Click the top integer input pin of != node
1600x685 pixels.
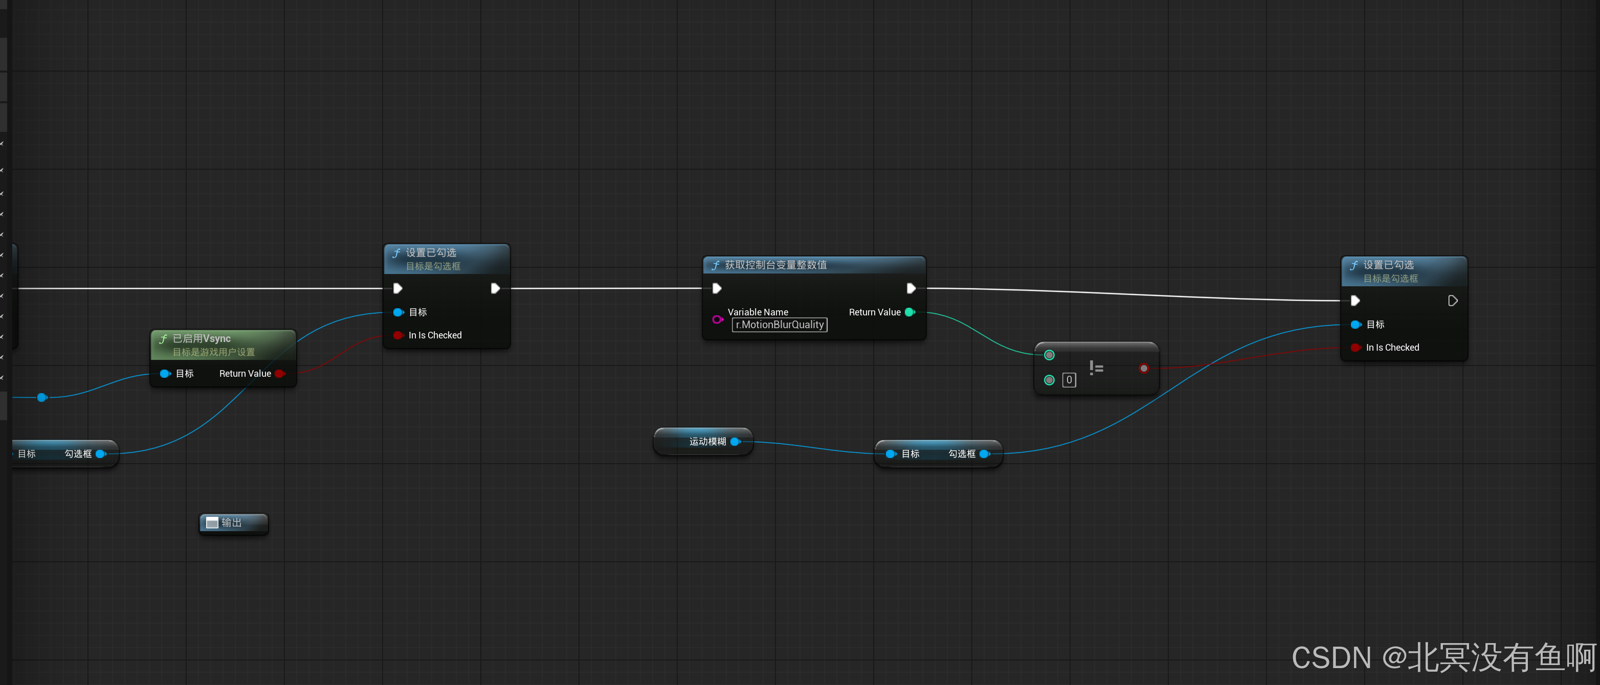[x=1049, y=355]
